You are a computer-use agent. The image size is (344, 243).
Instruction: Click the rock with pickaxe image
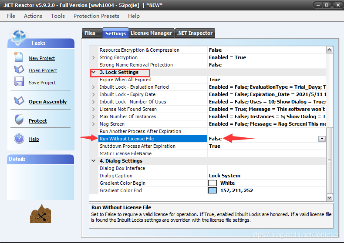[x=40, y=214]
